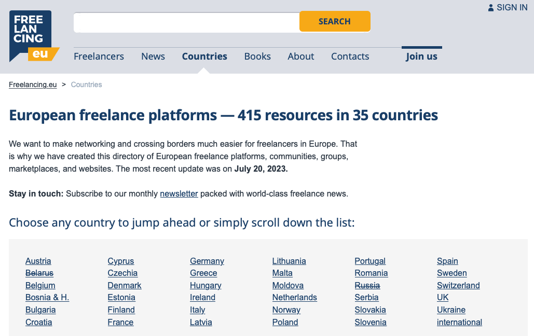Go to the News section
534x336 pixels.
point(153,57)
